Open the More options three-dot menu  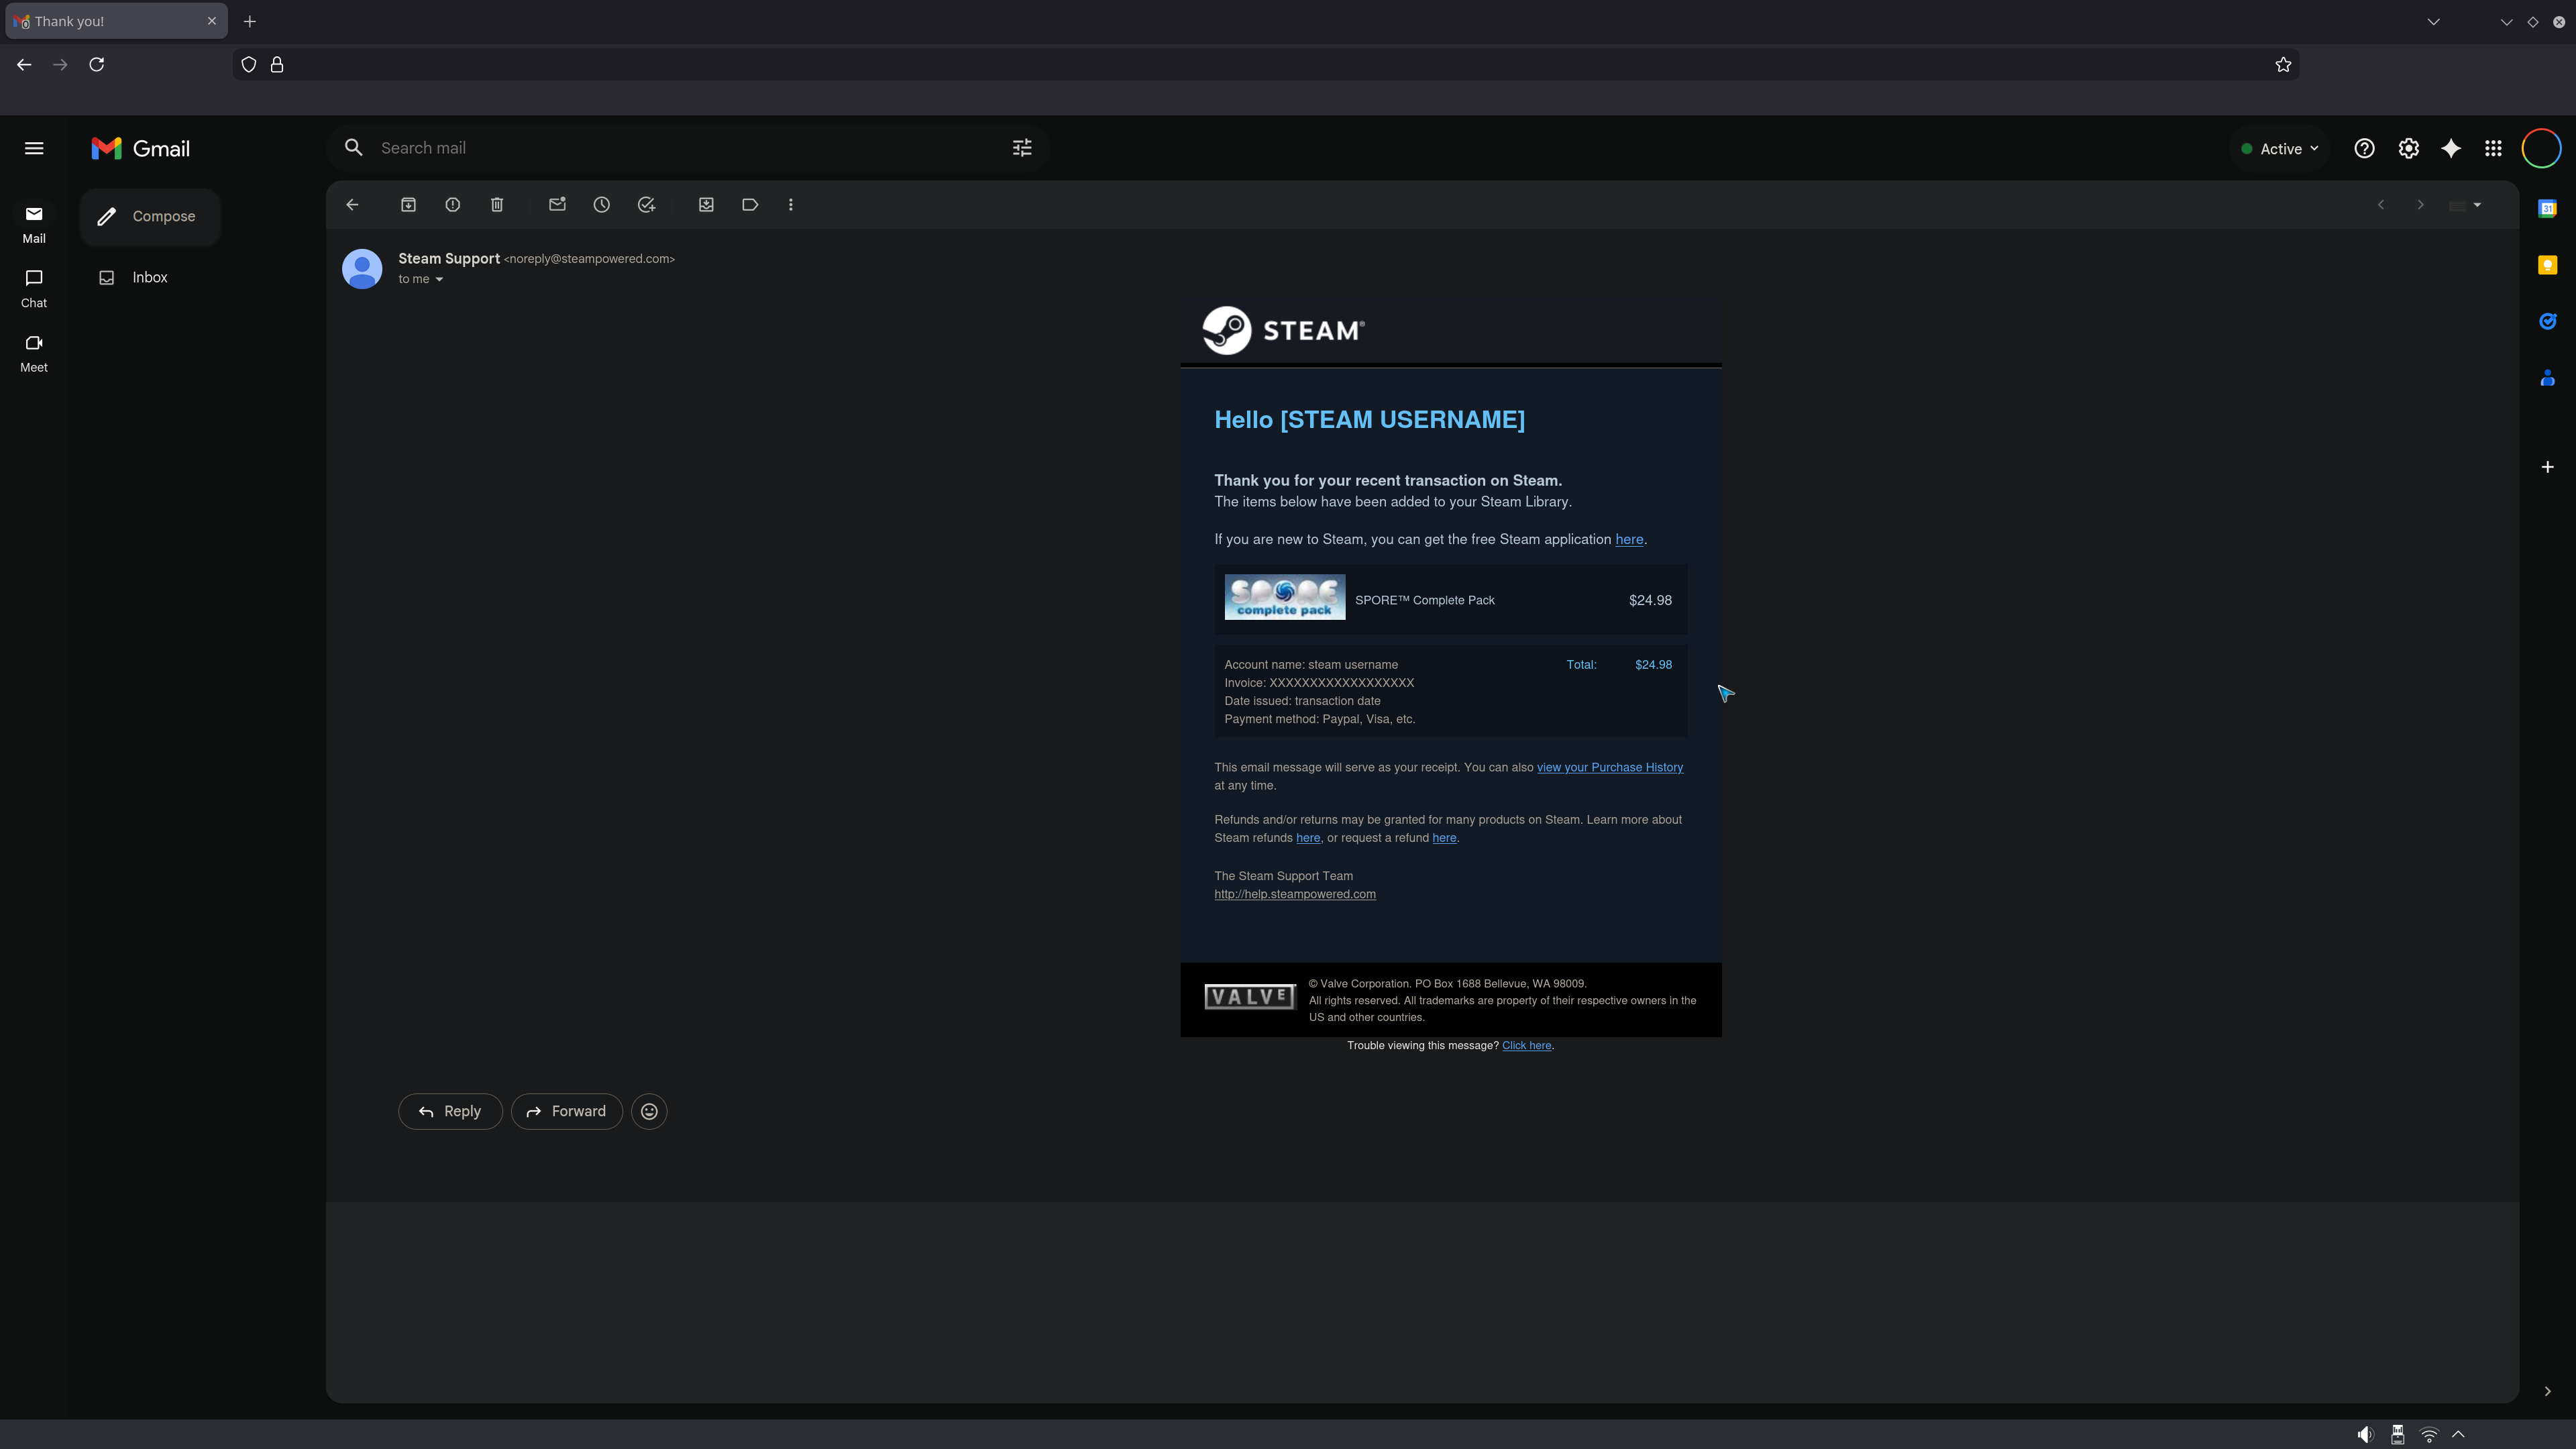791,205
